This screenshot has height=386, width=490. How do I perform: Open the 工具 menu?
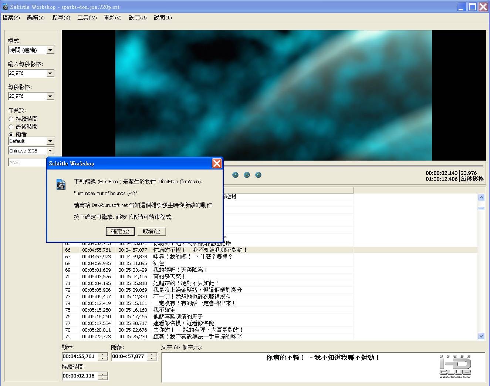(x=87, y=17)
